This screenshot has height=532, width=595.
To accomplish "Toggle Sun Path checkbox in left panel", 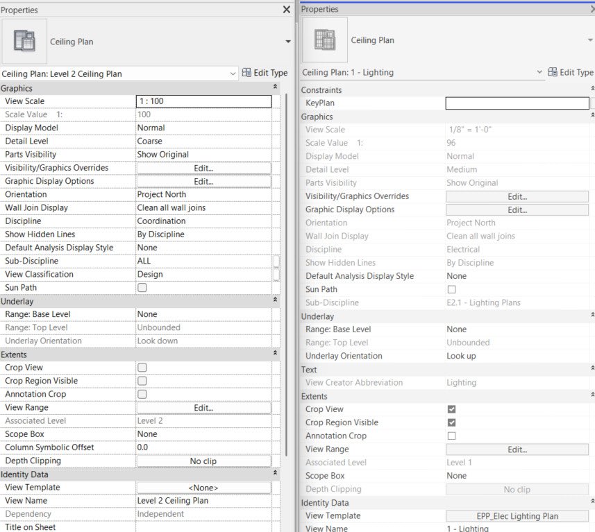I will click(x=142, y=287).
